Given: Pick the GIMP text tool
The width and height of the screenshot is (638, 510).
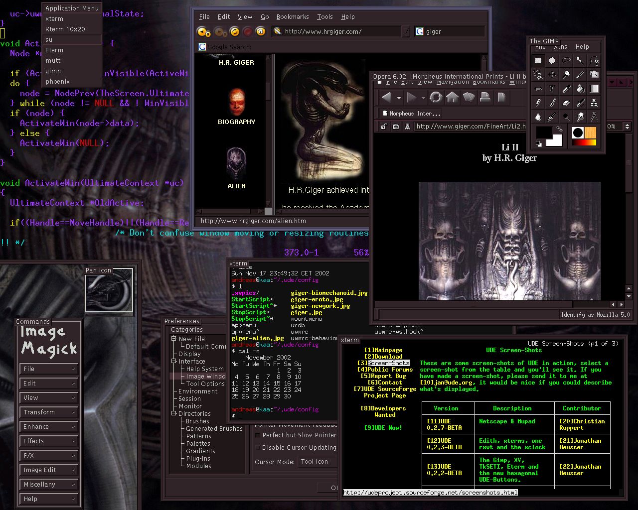Looking at the screenshot, I should click(552, 89).
